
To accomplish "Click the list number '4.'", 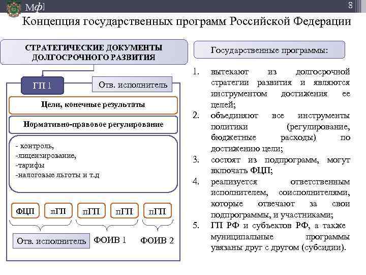I will (196, 181).
